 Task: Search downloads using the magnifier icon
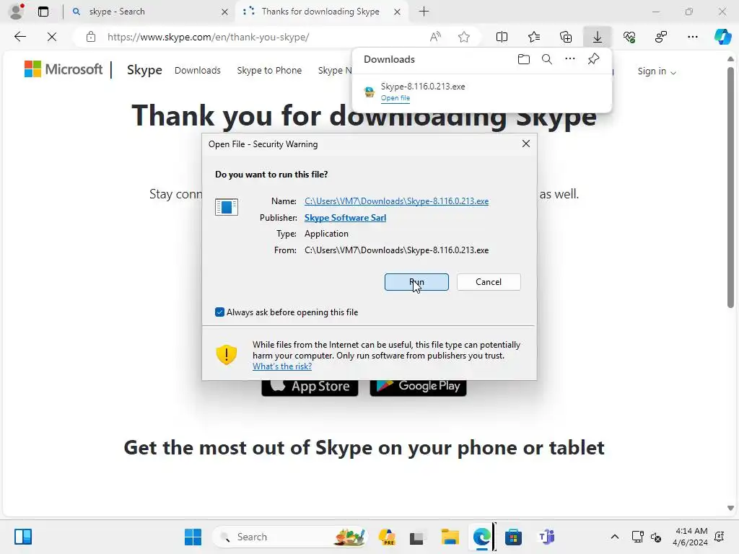[547, 59]
